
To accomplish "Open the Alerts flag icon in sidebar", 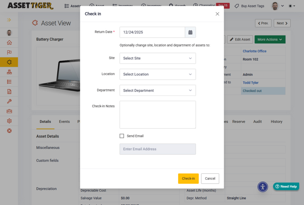I will (x=9, y=52).
